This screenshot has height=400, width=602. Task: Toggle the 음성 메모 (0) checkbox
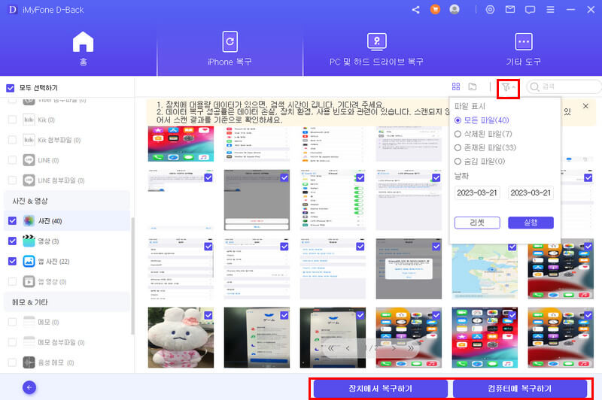point(12,362)
